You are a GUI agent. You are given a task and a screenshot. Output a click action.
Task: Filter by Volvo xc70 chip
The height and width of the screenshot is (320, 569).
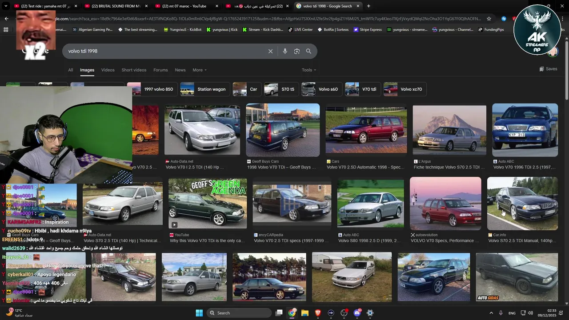click(405, 89)
